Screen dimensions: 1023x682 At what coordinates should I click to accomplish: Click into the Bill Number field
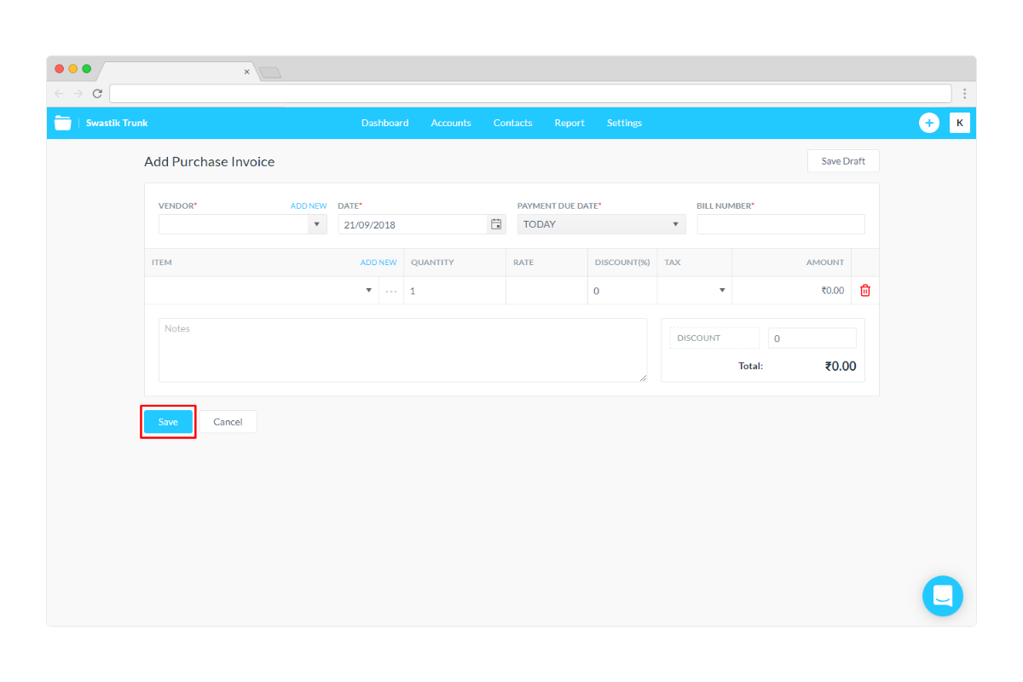781,224
